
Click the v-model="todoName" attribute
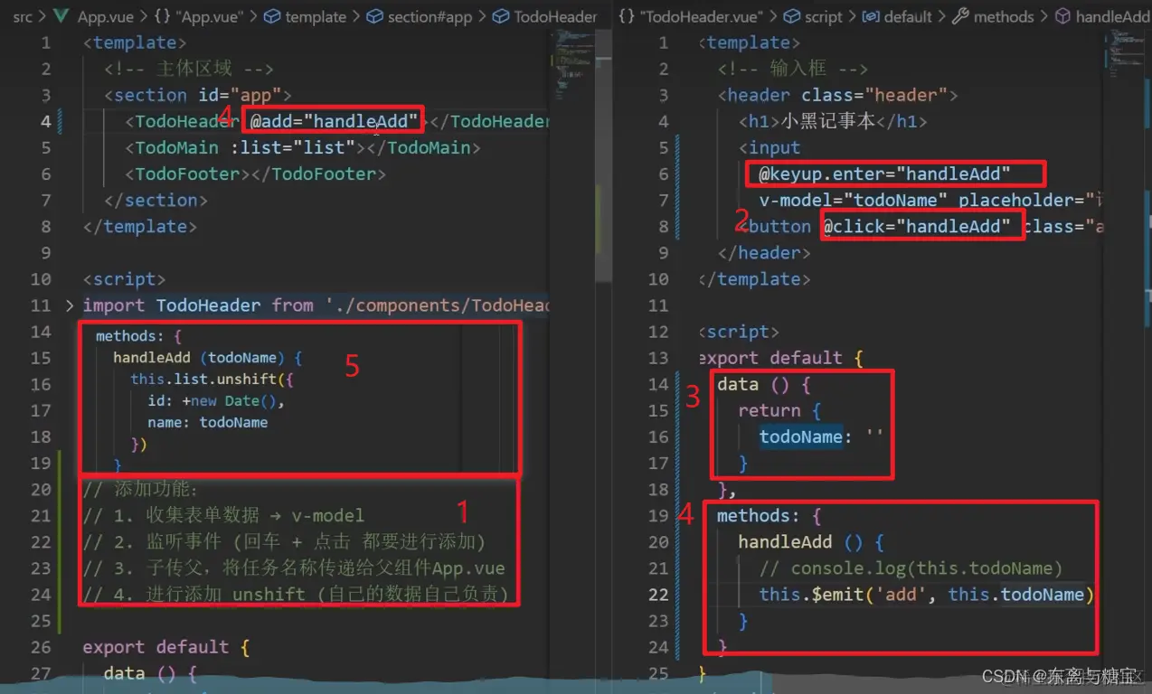tap(853, 200)
